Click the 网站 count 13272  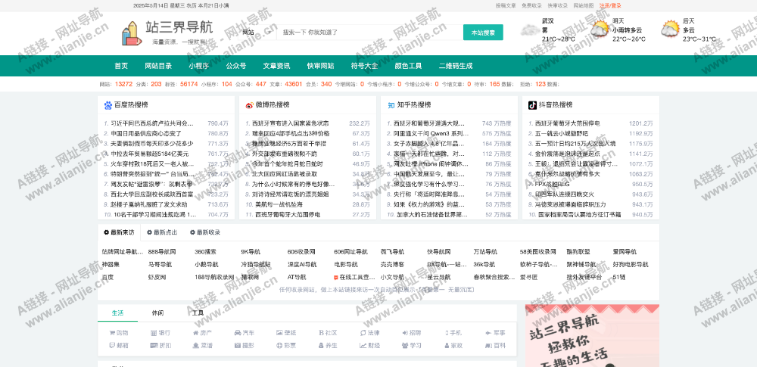click(x=123, y=84)
